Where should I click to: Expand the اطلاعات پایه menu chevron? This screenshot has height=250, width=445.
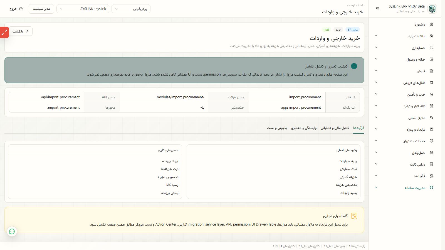[376, 36]
